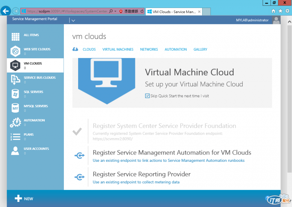Click Register Service Reporting Provider heading
This screenshot has width=292, height=207.
tap(142, 174)
